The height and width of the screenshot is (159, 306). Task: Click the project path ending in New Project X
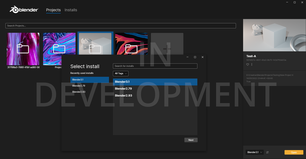[270, 75]
